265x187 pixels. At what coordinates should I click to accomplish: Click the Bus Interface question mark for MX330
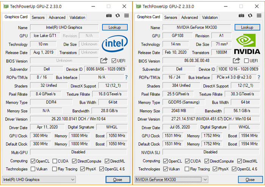[x=259, y=77]
